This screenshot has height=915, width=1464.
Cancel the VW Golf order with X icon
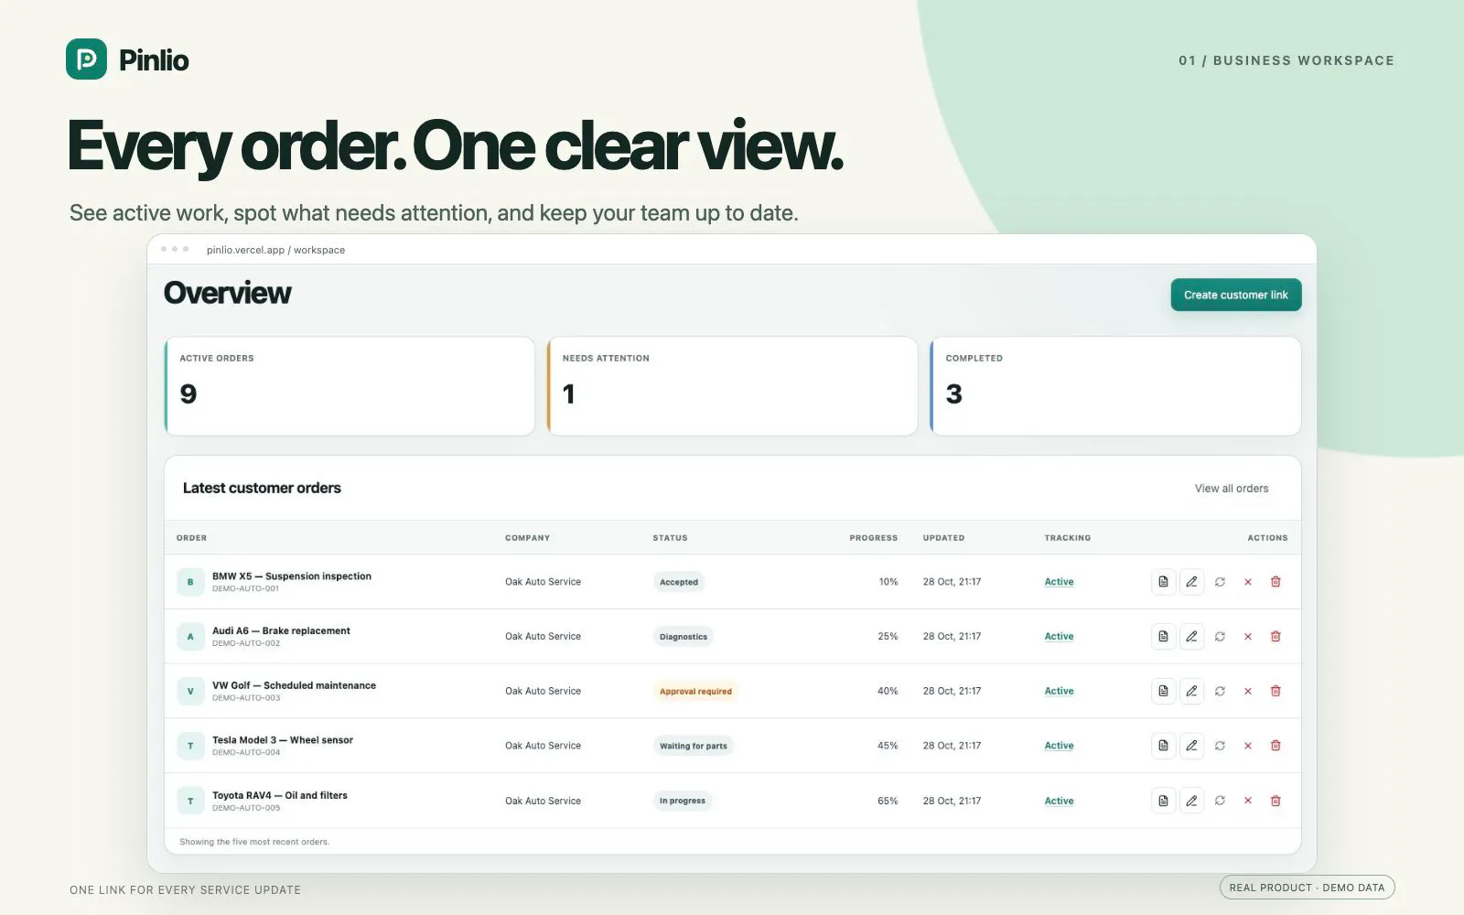coord(1248,692)
